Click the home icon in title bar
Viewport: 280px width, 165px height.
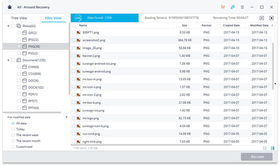pyautogui.click(x=9, y=7)
